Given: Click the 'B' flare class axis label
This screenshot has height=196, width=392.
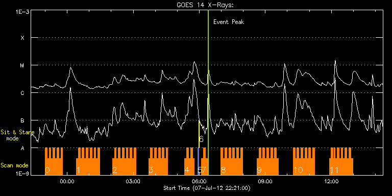Looking at the screenshot, I should 22,120.
